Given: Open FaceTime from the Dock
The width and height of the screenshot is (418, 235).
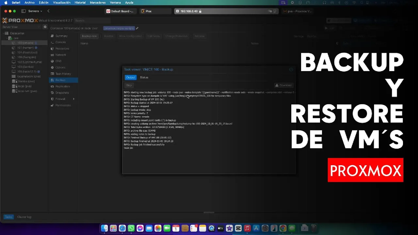Looking at the screenshot, I should coord(167,228).
